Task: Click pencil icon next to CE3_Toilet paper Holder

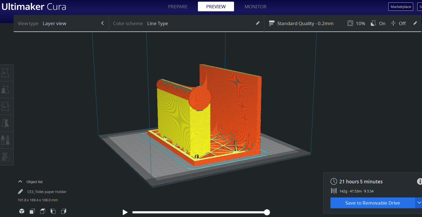Action: pos(20,191)
